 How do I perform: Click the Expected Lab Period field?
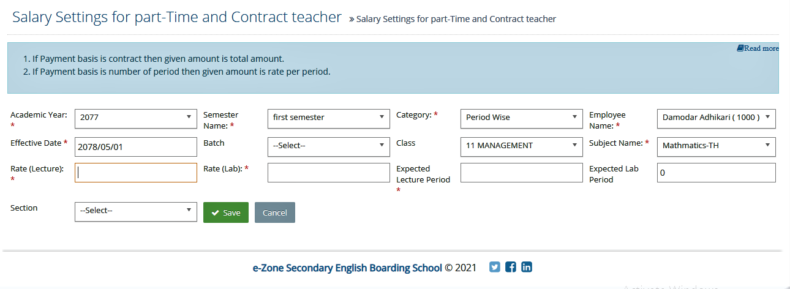(x=716, y=173)
